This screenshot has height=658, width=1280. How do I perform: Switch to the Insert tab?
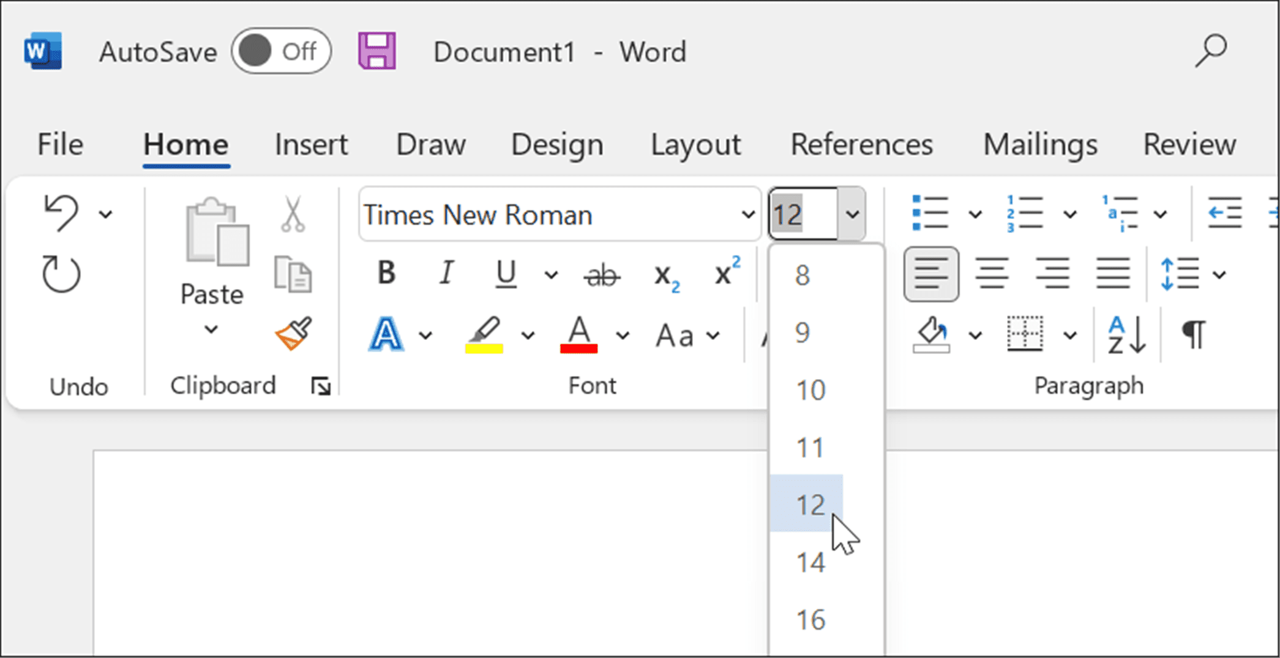click(x=311, y=144)
